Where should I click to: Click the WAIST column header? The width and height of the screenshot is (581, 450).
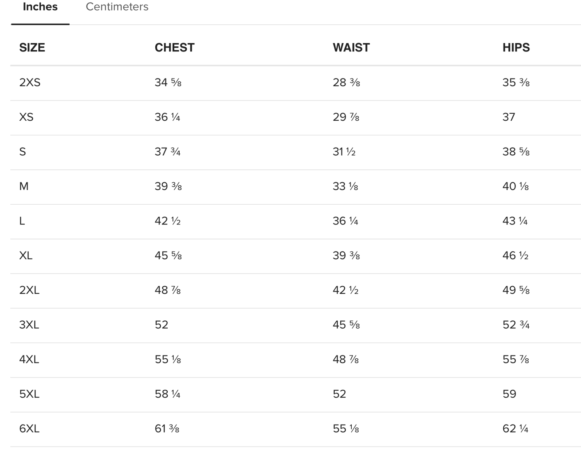pyautogui.click(x=351, y=48)
